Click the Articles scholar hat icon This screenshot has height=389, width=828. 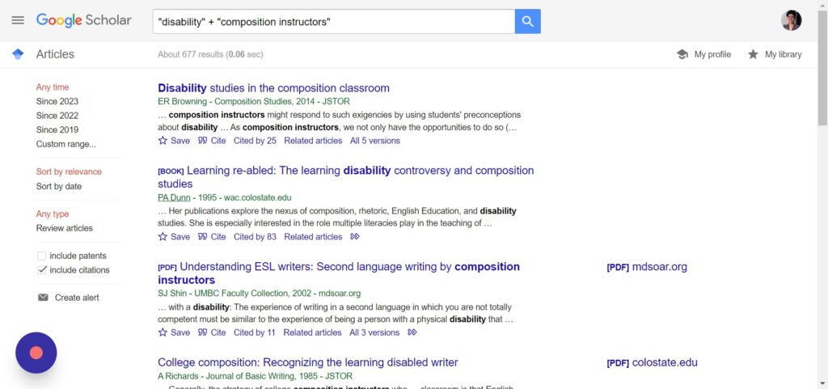pos(18,54)
